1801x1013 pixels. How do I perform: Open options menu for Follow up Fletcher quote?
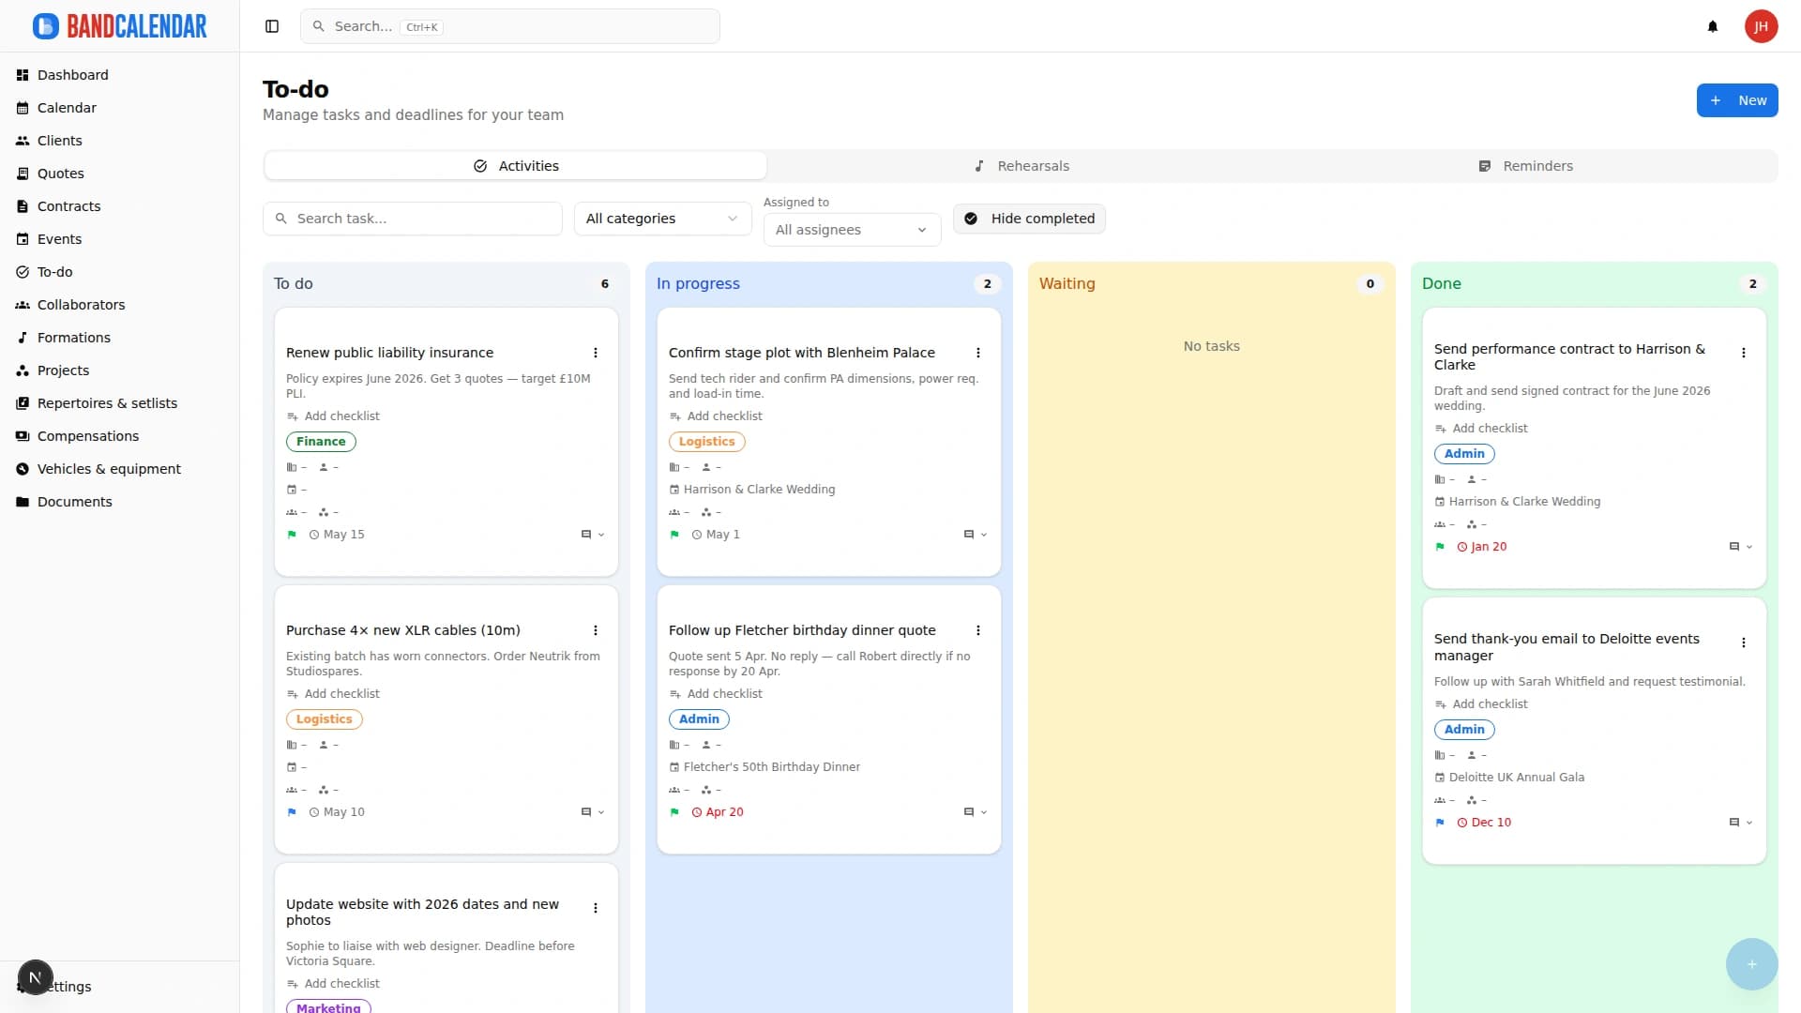(x=978, y=630)
